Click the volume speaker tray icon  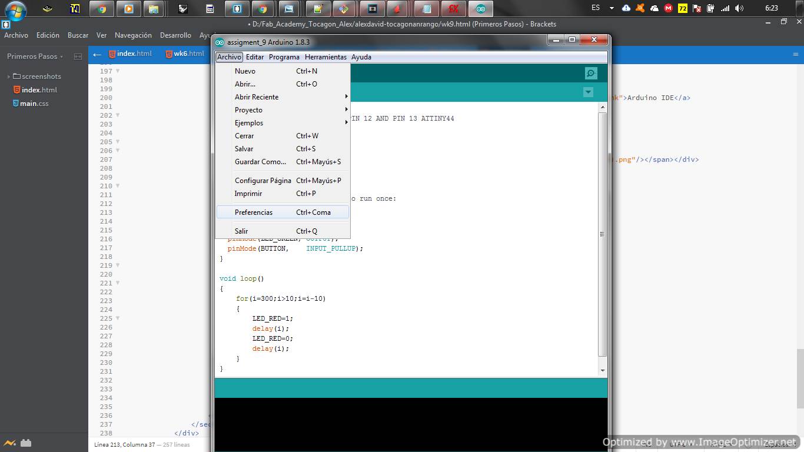tap(739, 8)
